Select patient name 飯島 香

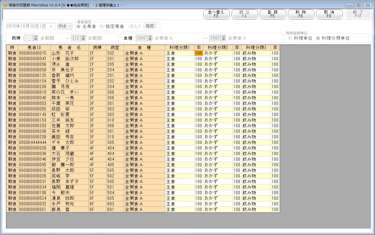(69, 209)
